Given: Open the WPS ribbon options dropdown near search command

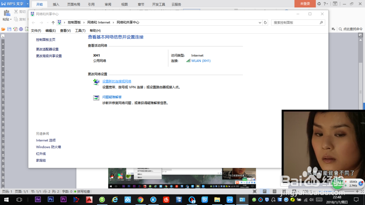Looking at the screenshot, I should (333, 29).
